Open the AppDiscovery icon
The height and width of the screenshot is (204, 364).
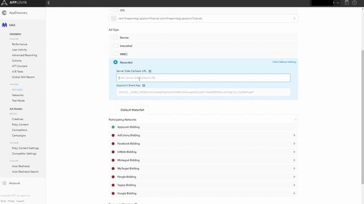5,13
